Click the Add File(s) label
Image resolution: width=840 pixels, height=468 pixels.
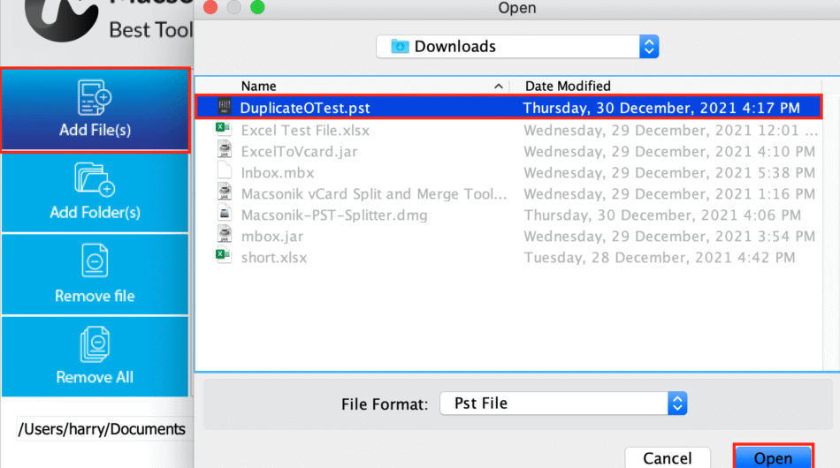(95, 130)
